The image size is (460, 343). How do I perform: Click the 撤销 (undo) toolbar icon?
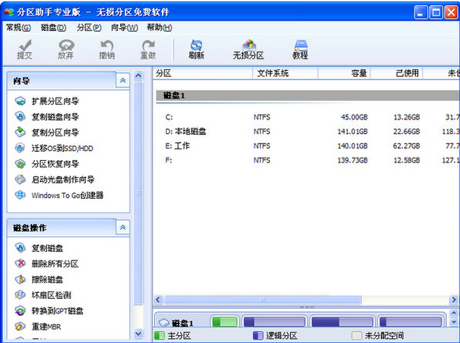(107, 49)
